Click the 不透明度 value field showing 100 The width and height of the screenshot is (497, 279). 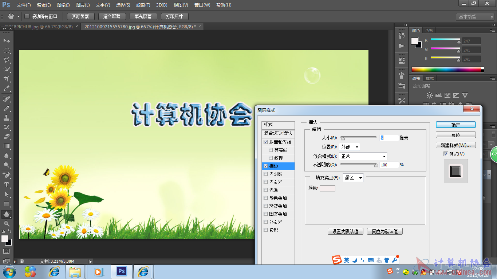[x=389, y=165]
